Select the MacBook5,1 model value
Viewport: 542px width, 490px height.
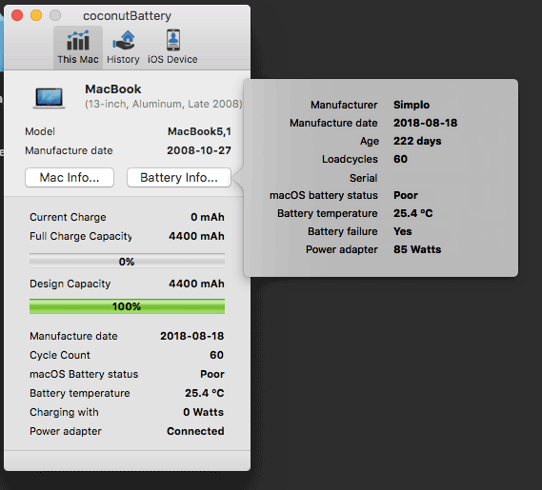tap(199, 131)
